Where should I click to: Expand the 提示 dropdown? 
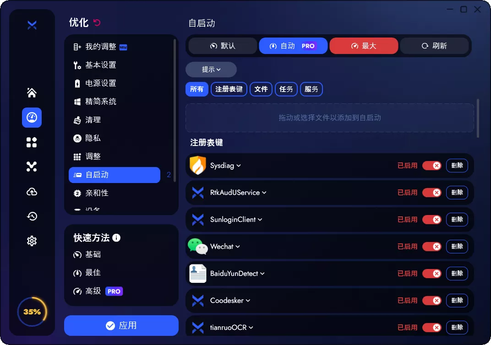(211, 69)
